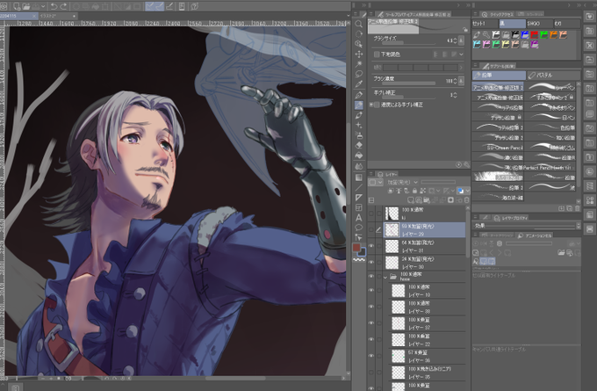Toggle the speed-based stabilization checkbox
The width and height of the screenshot is (597, 391).
click(x=377, y=105)
